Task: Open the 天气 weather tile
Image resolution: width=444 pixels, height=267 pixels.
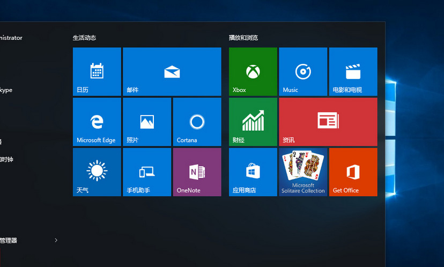Action: coord(97,172)
